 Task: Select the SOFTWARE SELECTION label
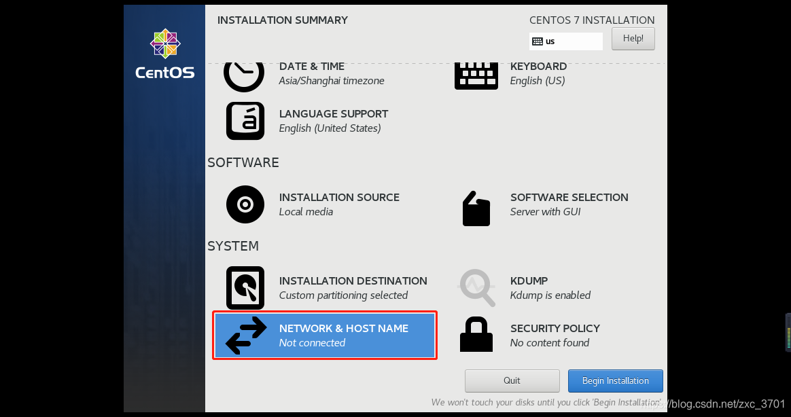[569, 197]
